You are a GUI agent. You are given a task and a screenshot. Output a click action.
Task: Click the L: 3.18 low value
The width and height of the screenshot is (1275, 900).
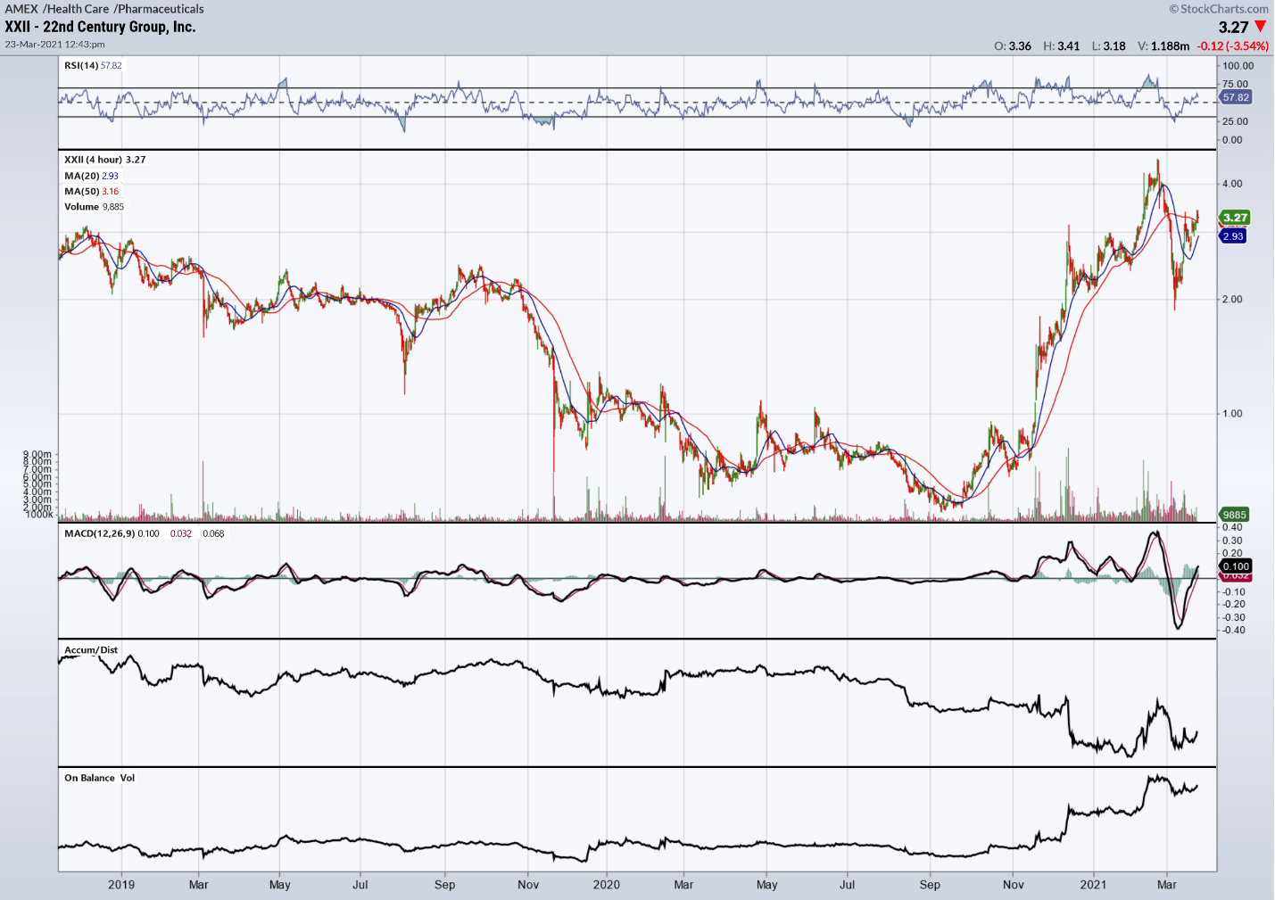click(1109, 46)
